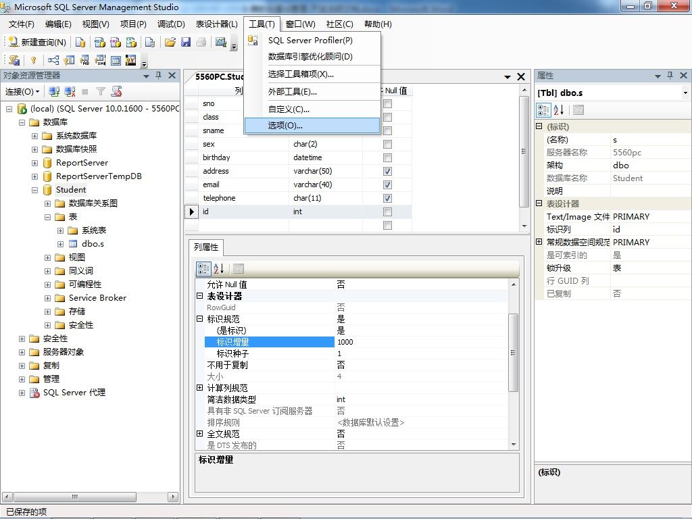Click the Manage Check Constraints icon

click(116, 60)
